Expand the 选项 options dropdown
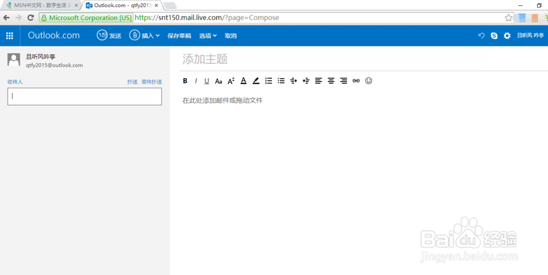Image resolution: width=548 pixels, height=275 pixels. [208, 36]
